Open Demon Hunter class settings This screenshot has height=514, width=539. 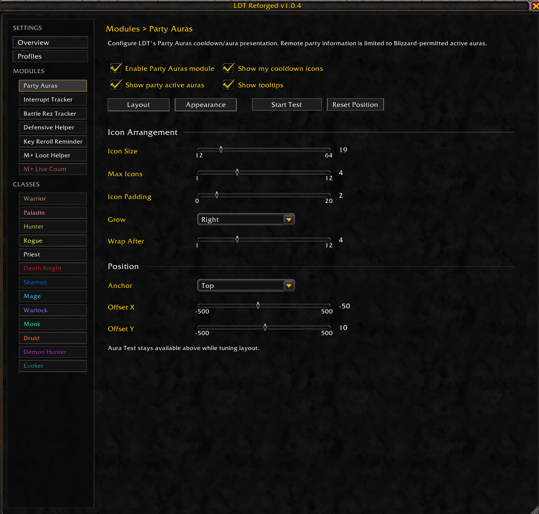(53, 352)
